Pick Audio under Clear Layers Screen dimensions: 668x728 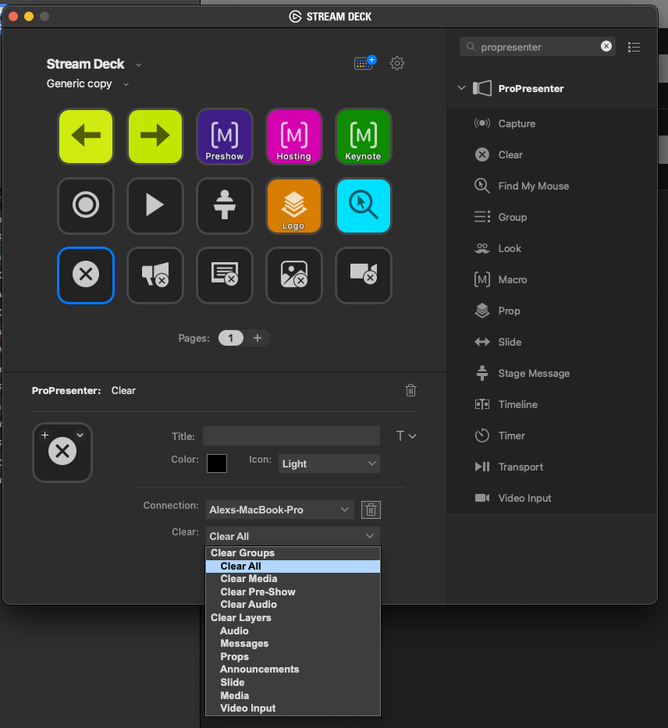point(293,630)
